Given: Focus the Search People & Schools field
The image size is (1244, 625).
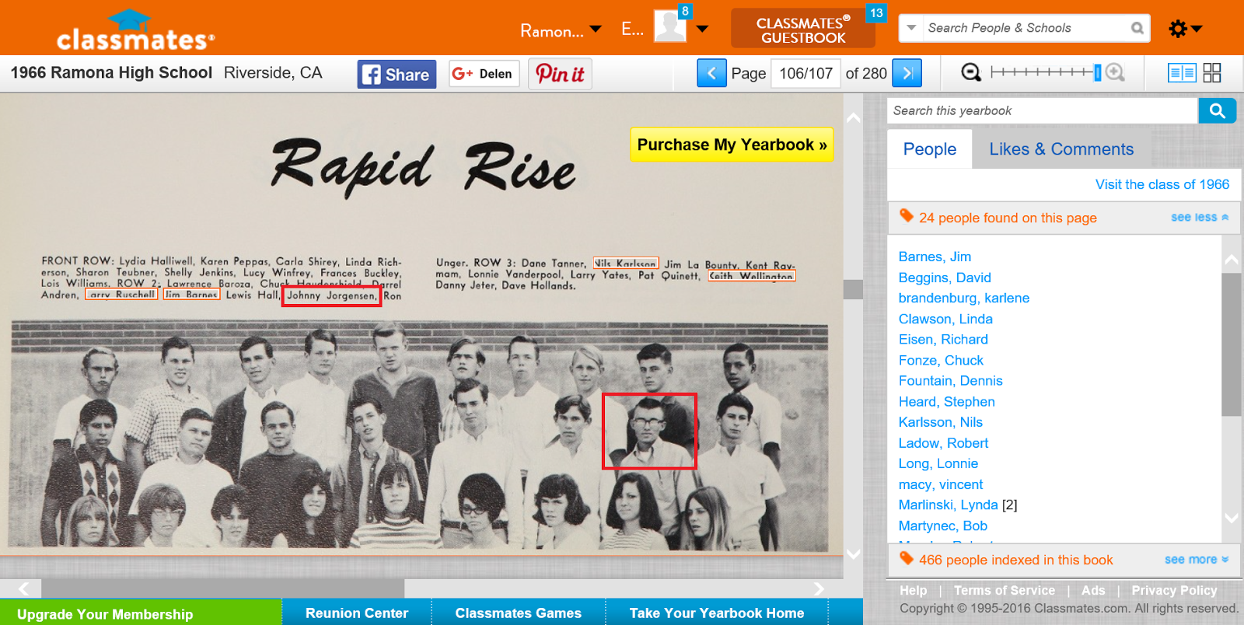Looking at the screenshot, I should 1025,28.
